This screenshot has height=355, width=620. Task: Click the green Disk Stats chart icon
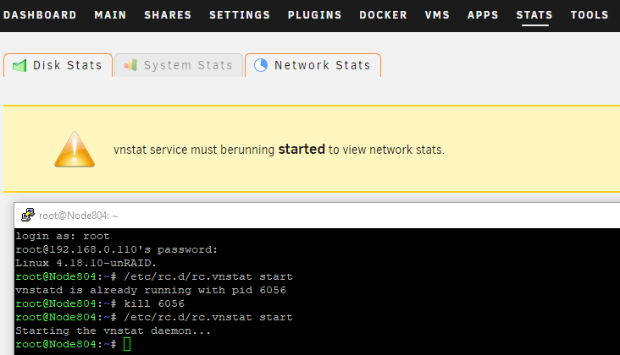[x=19, y=65]
